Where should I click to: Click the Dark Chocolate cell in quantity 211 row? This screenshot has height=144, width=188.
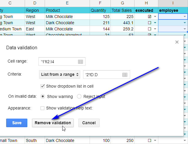[x=67, y=23]
